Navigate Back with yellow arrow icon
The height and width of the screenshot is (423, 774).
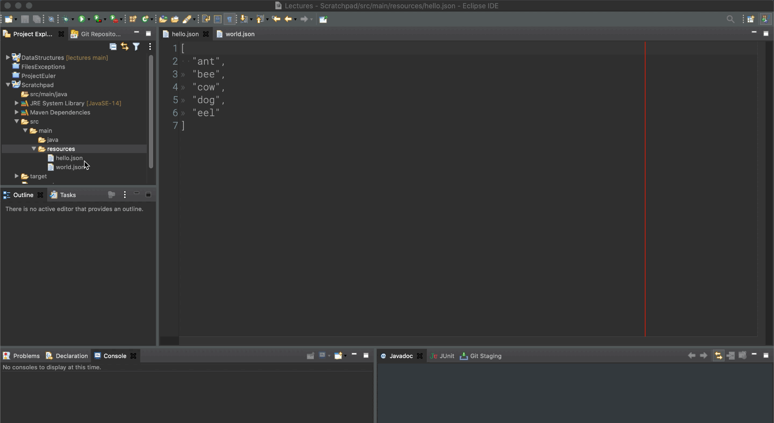click(288, 19)
